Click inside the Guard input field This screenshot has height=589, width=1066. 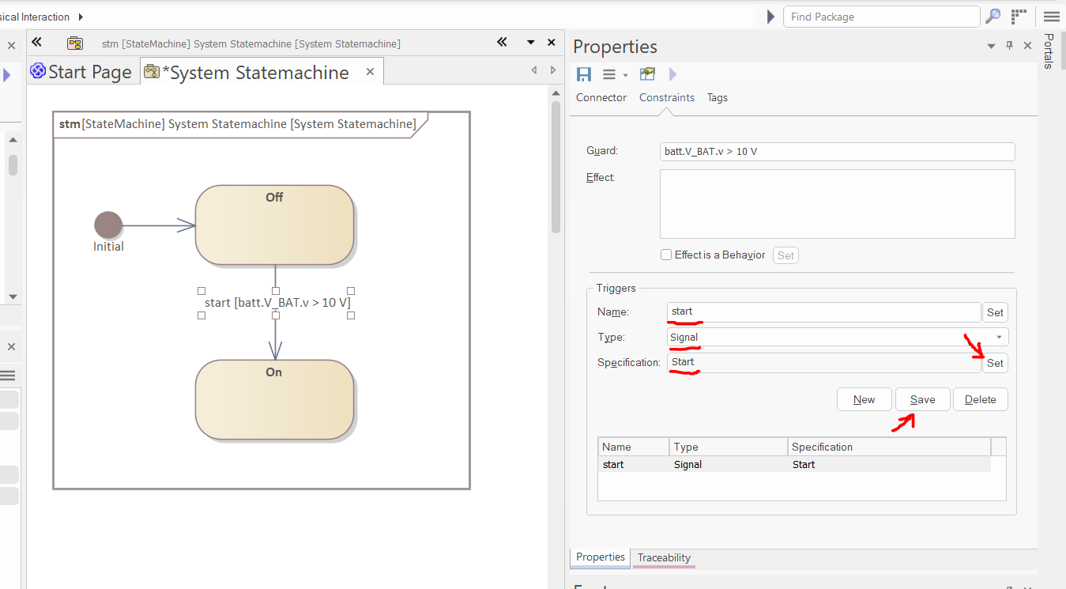point(836,152)
